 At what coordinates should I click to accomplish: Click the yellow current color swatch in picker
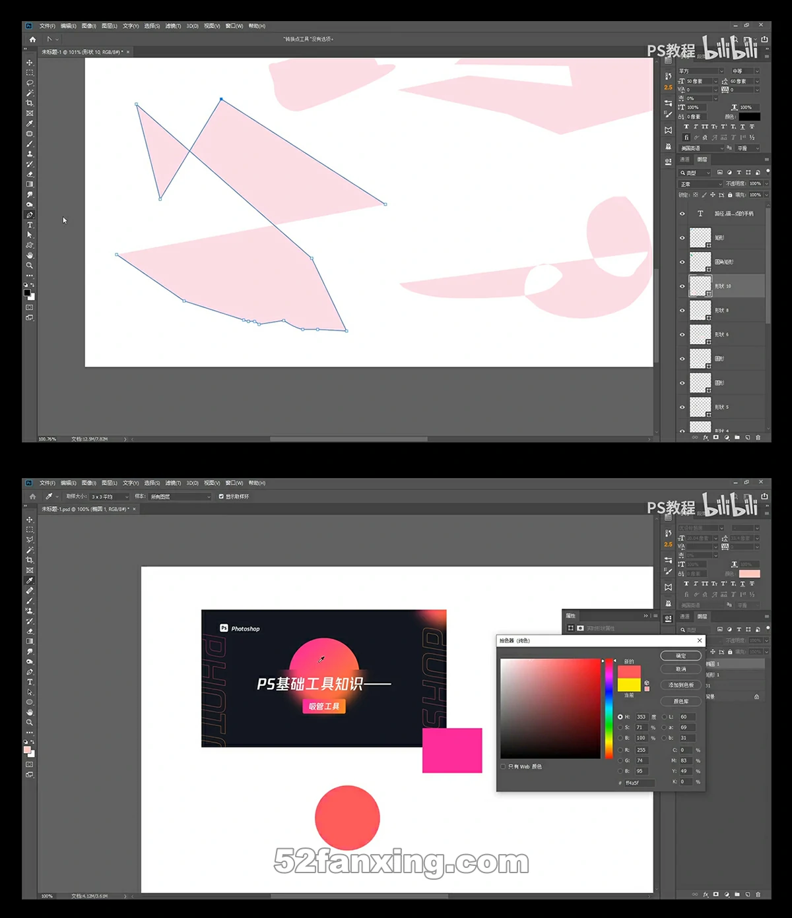[x=629, y=685]
